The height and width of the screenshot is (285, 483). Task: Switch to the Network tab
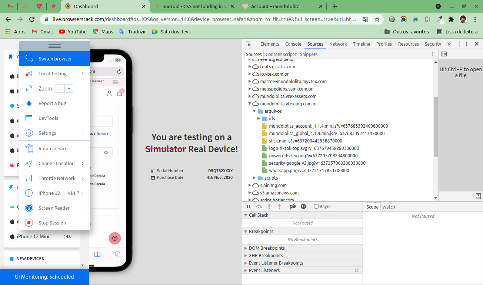point(338,44)
